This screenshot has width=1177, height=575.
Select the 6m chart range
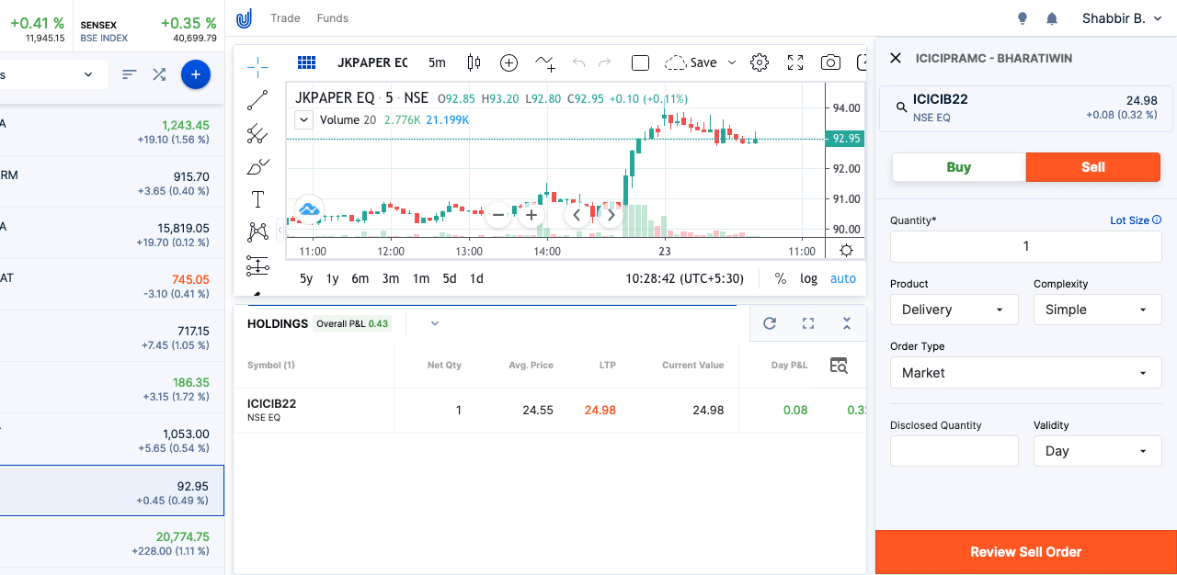click(x=360, y=278)
